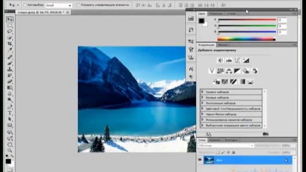Open the Слой auto-select dropdown
This screenshot has width=306, height=172.
click(58, 5)
